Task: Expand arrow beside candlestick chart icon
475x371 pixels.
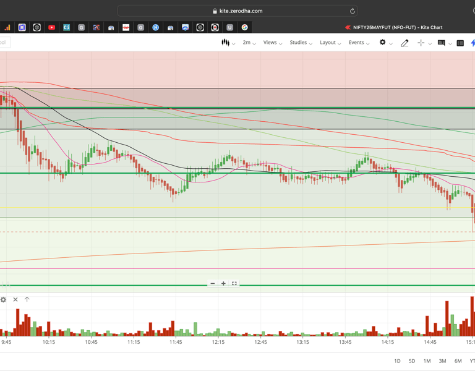Action: pyautogui.click(x=234, y=44)
